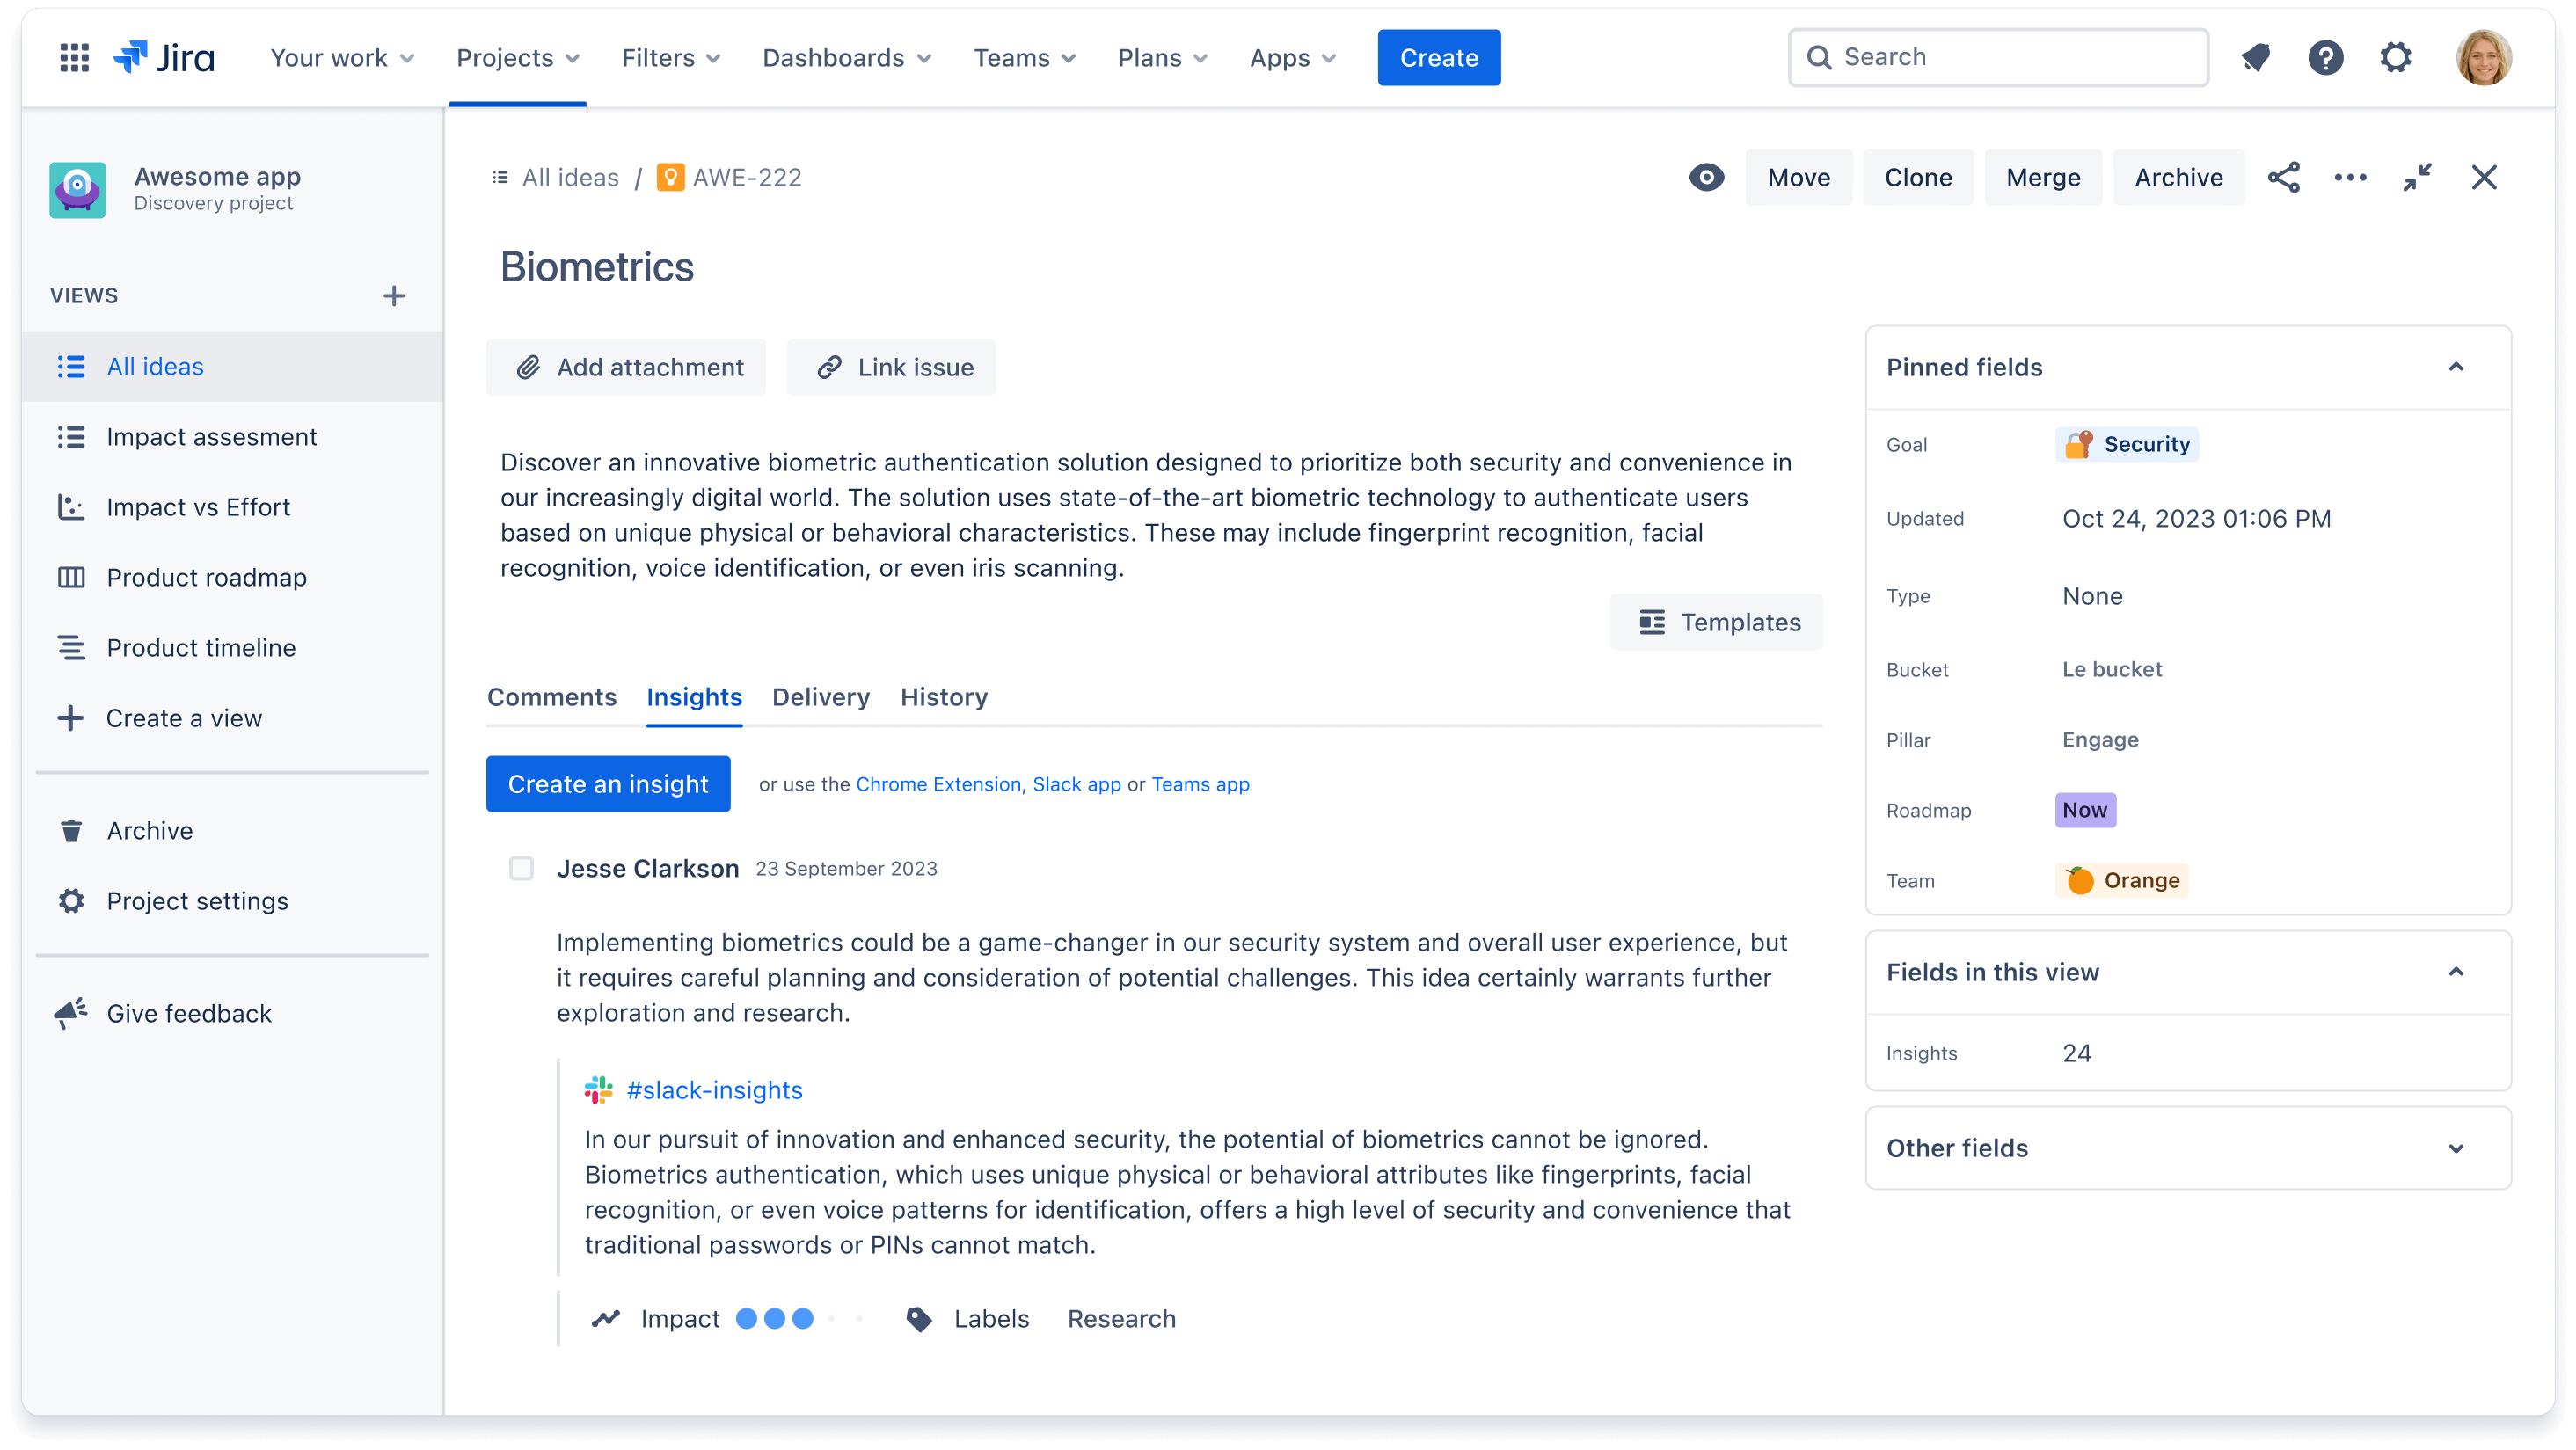
Task: Click the Clone button for AWE-222
Action: tap(1918, 177)
